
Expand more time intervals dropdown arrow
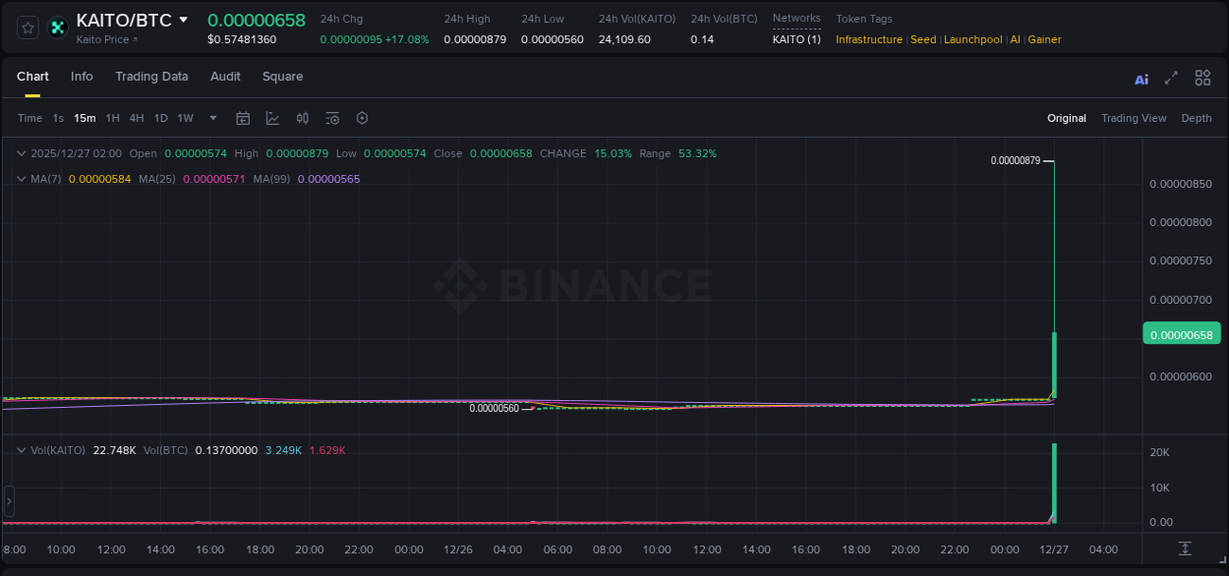(x=213, y=118)
